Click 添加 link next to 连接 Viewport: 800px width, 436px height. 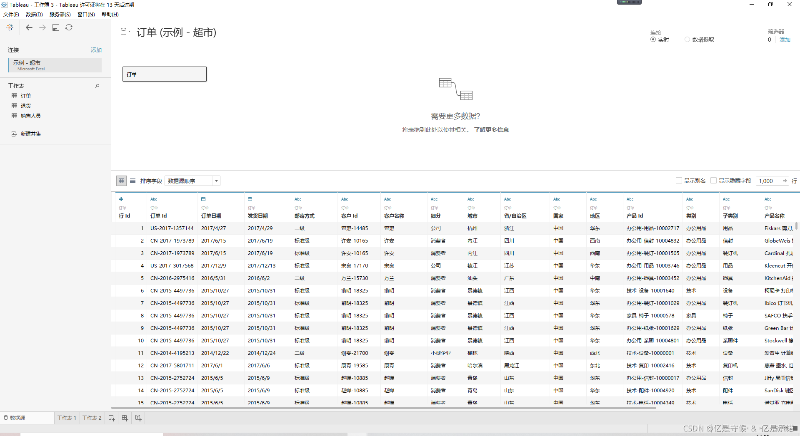pos(96,50)
